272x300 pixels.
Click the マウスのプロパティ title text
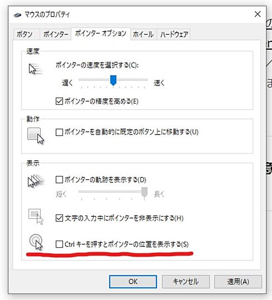pyautogui.click(x=47, y=14)
